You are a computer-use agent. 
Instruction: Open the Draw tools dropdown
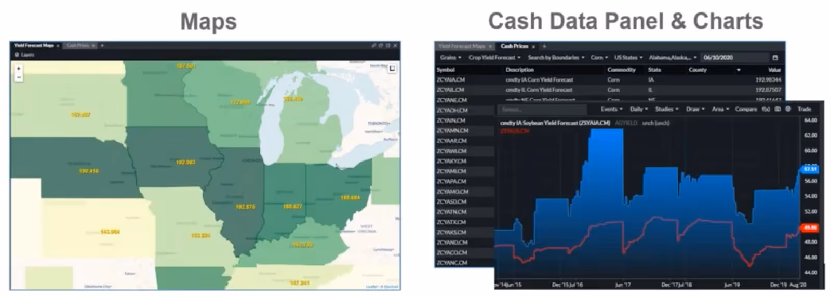[x=695, y=109]
